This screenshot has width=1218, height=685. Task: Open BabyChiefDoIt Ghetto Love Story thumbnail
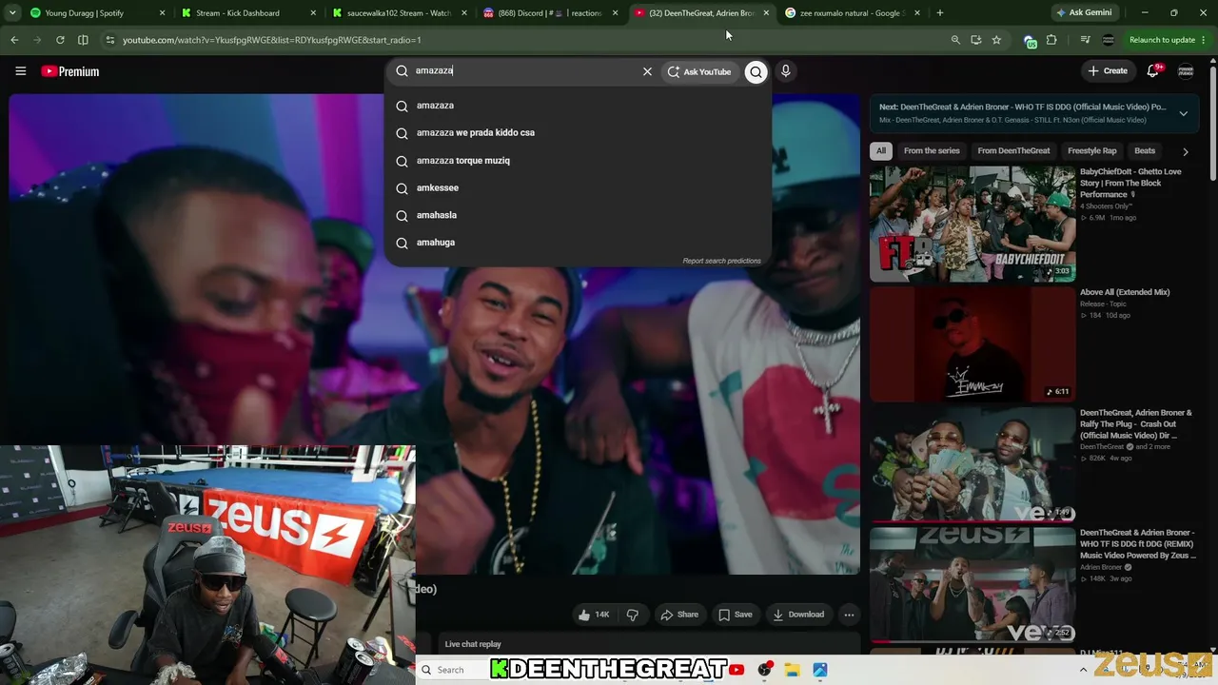pyautogui.click(x=972, y=225)
